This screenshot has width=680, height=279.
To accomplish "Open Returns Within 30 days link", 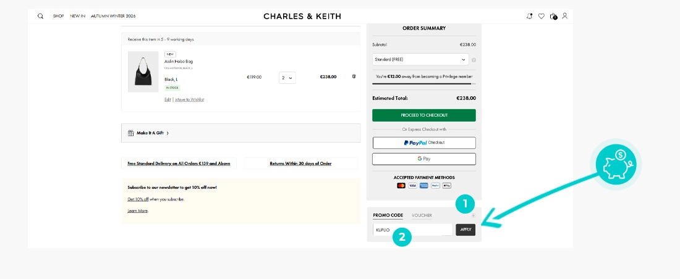I will click(300, 164).
